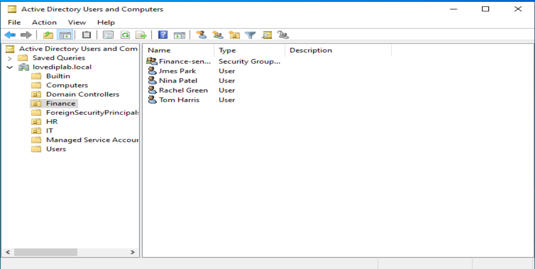Open Help via blue question mark icon
Viewport: 535px width, 269px height.
163,35
